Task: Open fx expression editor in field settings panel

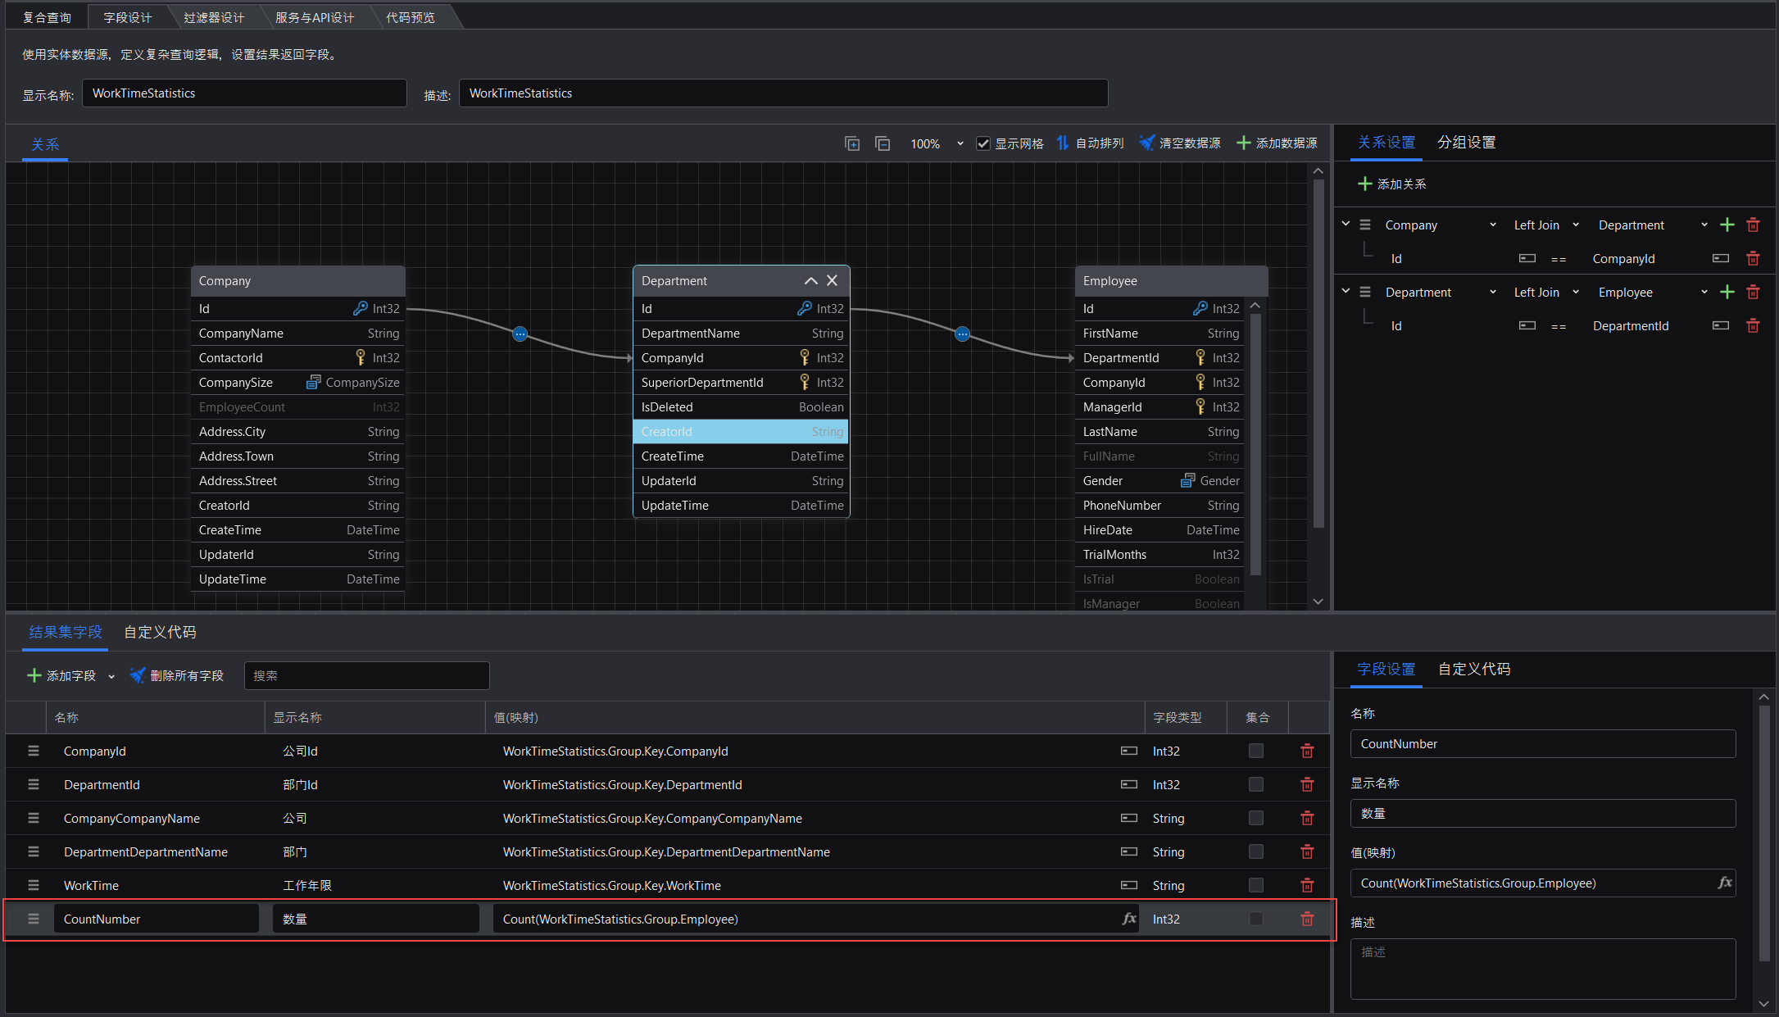Action: pos(1725,883)
